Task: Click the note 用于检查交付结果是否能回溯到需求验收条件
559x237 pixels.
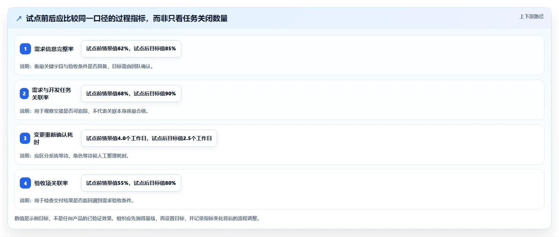Action: tap(77, 200)
